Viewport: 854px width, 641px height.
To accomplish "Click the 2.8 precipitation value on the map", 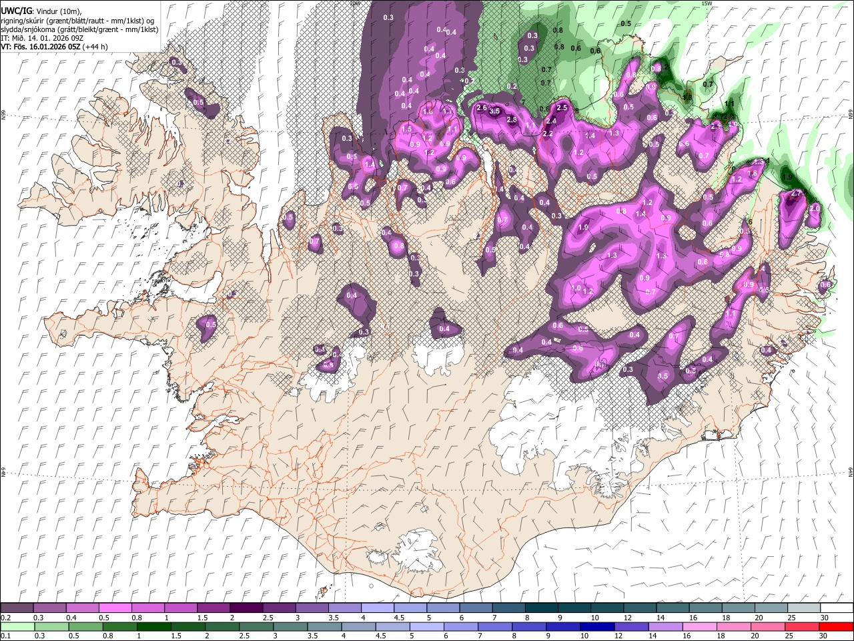I will click(512, 120).
